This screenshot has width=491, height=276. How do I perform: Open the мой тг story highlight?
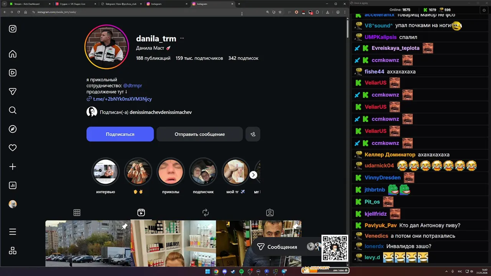pos(236,171)
